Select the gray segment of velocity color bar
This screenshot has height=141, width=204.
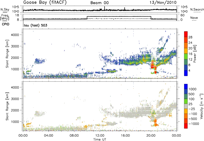coord(186,106)
